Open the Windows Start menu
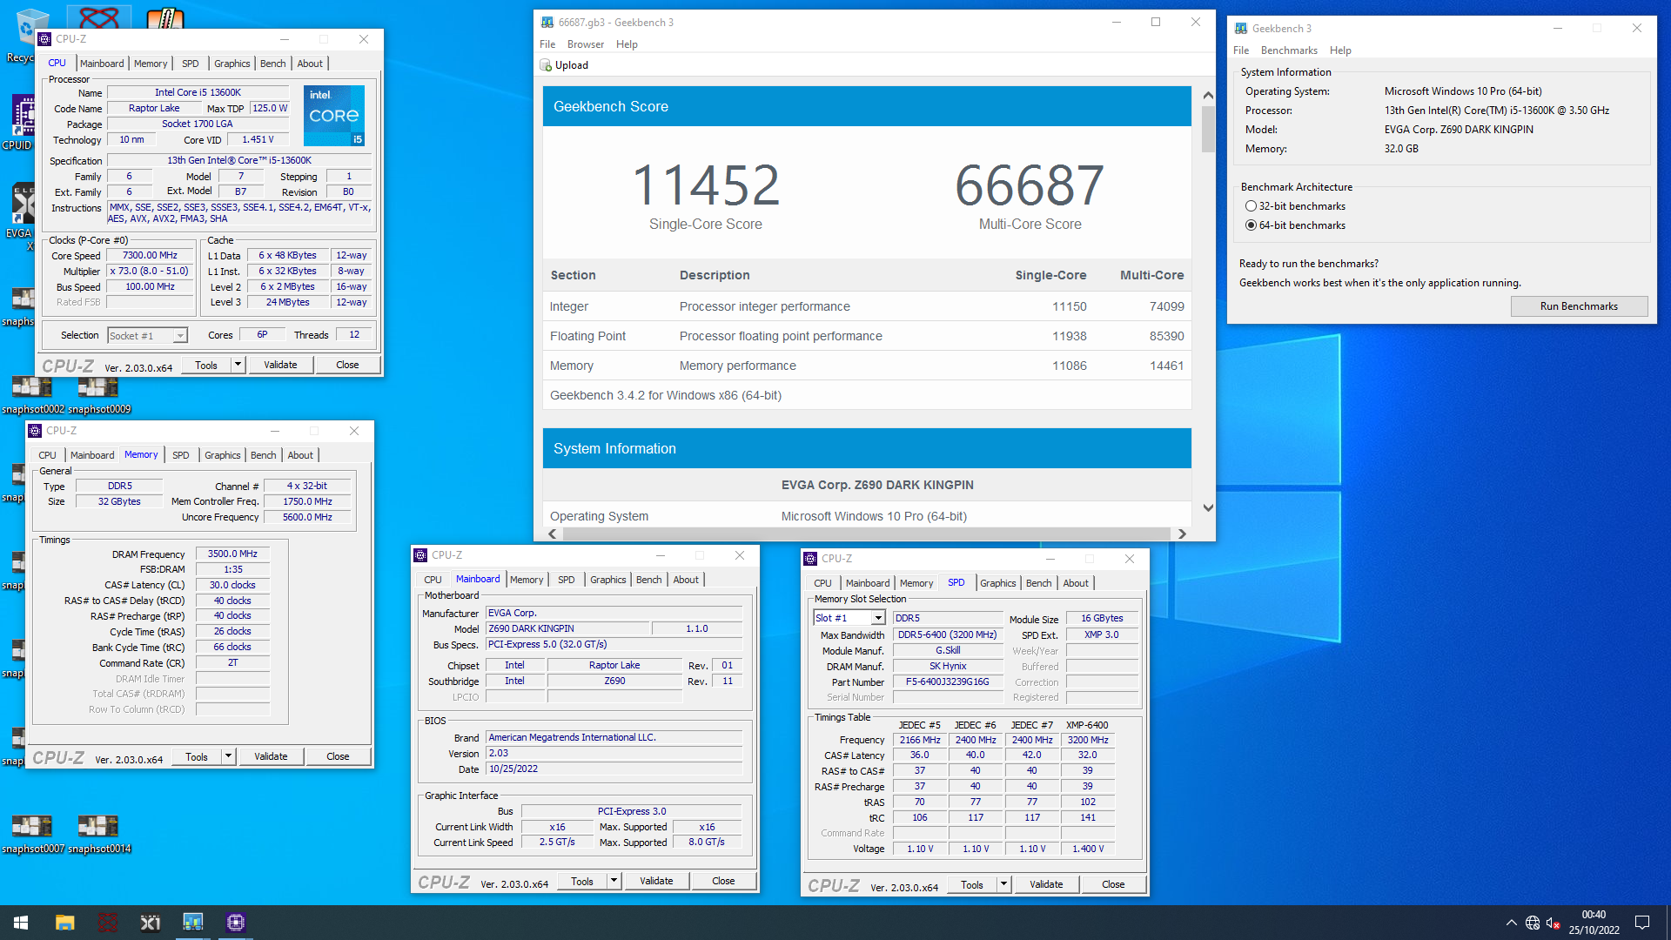 (21, 923)
